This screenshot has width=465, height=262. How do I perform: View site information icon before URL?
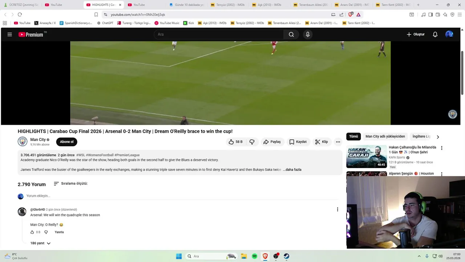point(105,15)
